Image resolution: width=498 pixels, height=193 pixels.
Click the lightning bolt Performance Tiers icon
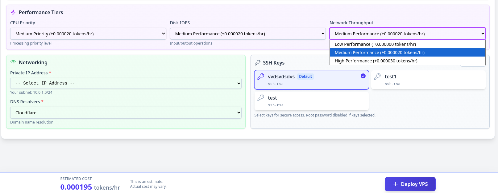13,12
